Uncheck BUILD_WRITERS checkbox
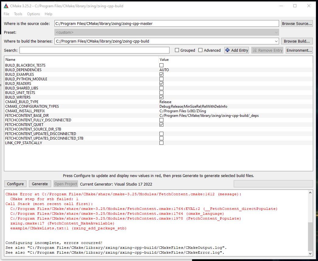This screenshot has width=318, height=261. [x=161, y=97]
